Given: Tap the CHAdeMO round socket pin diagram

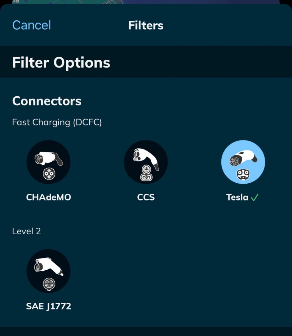Looking at the screenshot, I should [49, 174].
